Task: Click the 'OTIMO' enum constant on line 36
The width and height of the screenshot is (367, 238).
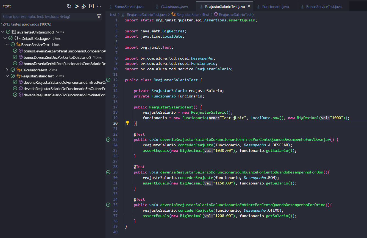Action: click(x=273, y=210)
